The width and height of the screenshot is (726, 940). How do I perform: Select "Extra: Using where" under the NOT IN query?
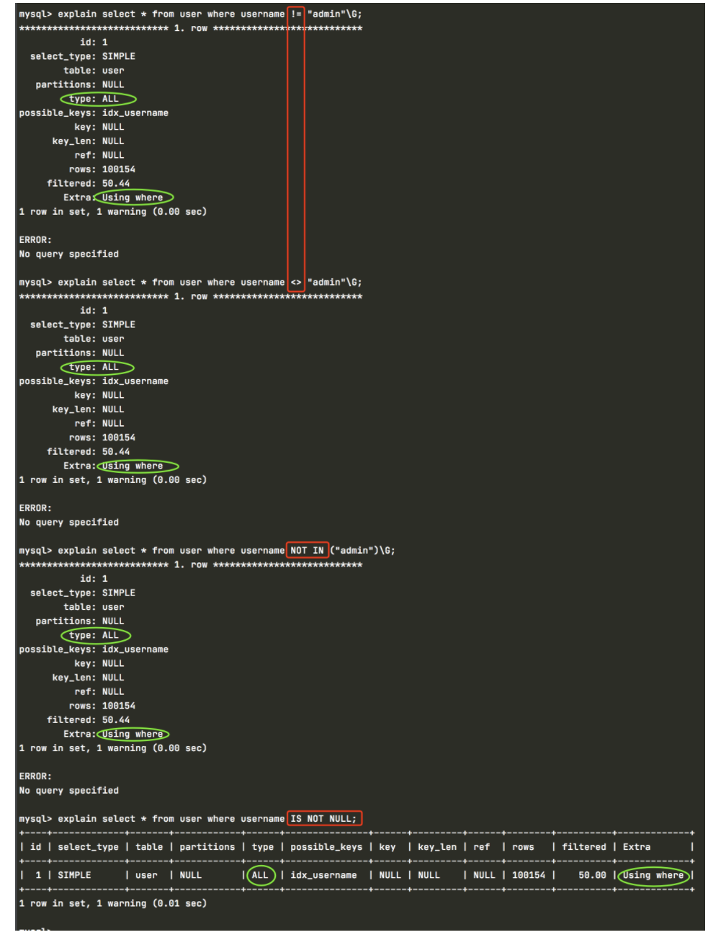tap(113, 734)
